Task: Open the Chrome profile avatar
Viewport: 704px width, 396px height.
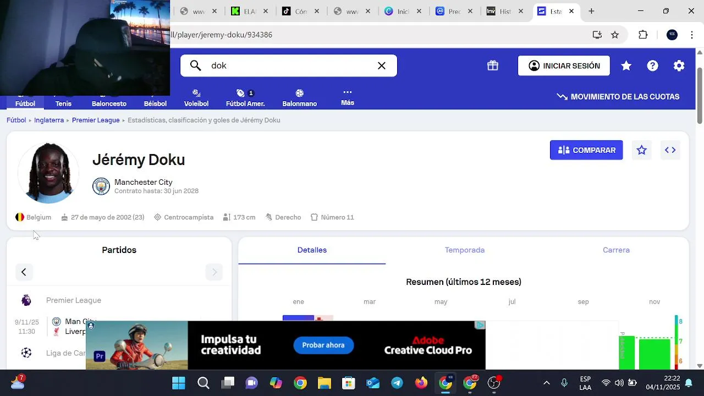Action: point(672,35)
